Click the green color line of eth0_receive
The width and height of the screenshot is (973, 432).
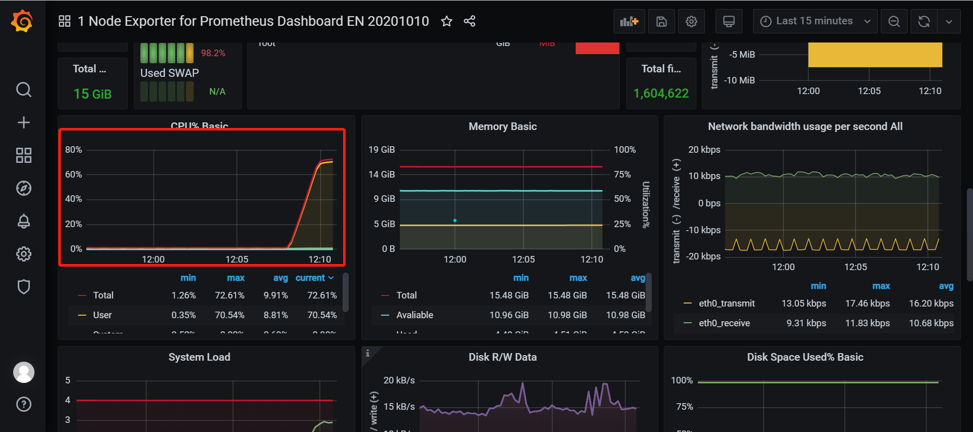click(688, 323)
